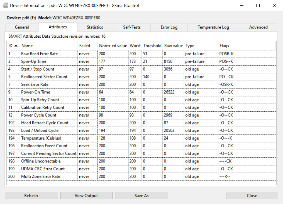Click raw value 26522 for Power-On Time
Image resolution: width=283 pixels, height=204 pixels.
click(x=169, y=92)
